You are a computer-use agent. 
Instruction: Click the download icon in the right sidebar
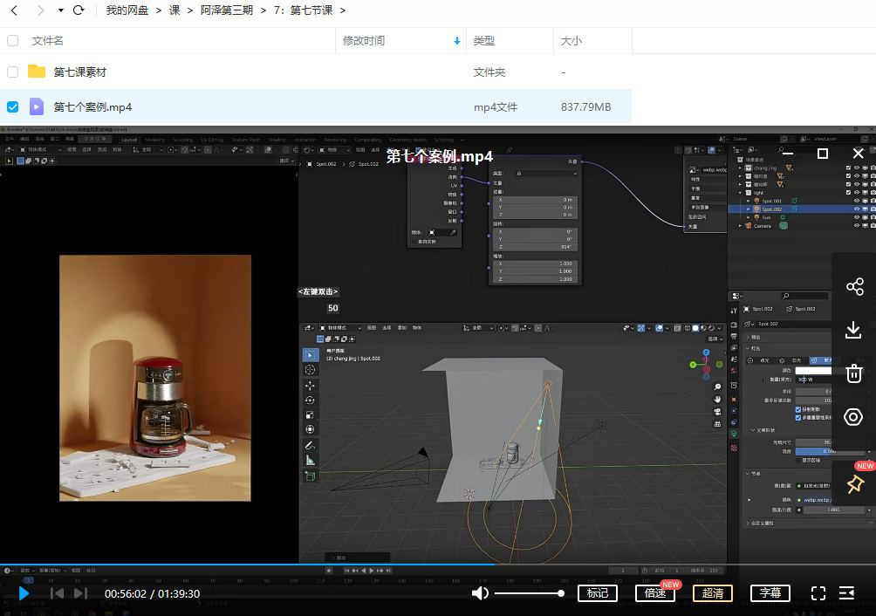pos(853,330)
